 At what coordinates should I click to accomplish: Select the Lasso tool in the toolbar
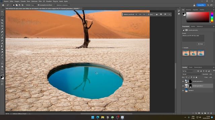click(x=2, y=17)
